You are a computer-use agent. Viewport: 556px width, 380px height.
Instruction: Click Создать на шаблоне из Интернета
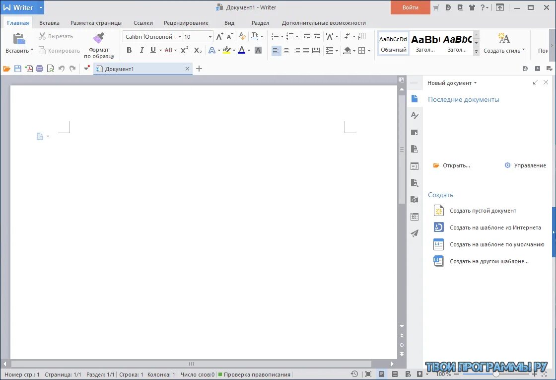coord(487,228)
